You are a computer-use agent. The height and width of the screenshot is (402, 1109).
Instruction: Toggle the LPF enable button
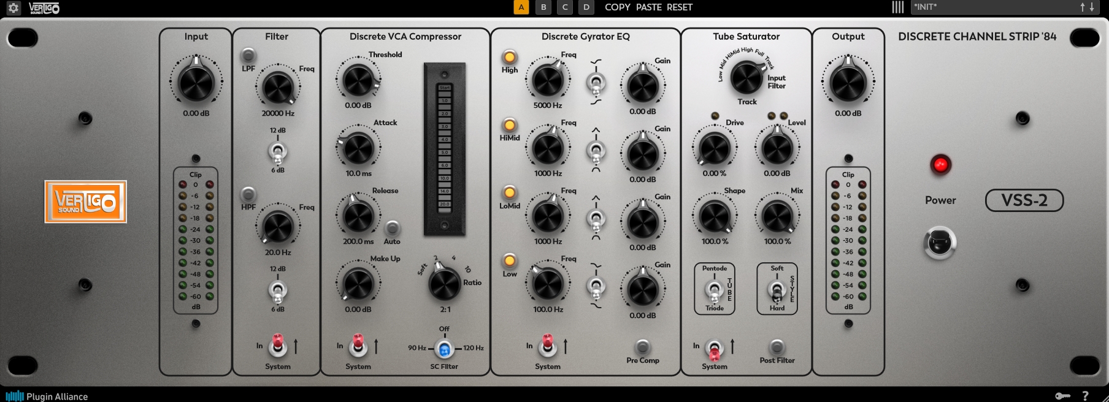[x=248, y=55]
